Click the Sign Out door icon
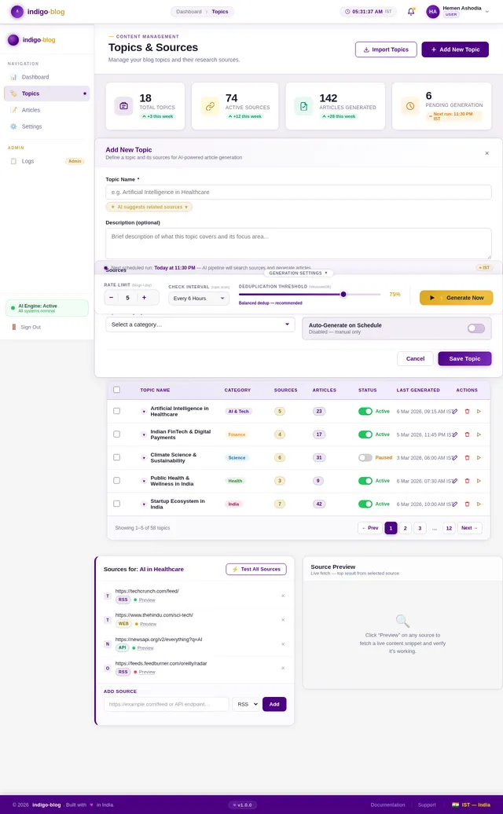 (x=13, y=327)
